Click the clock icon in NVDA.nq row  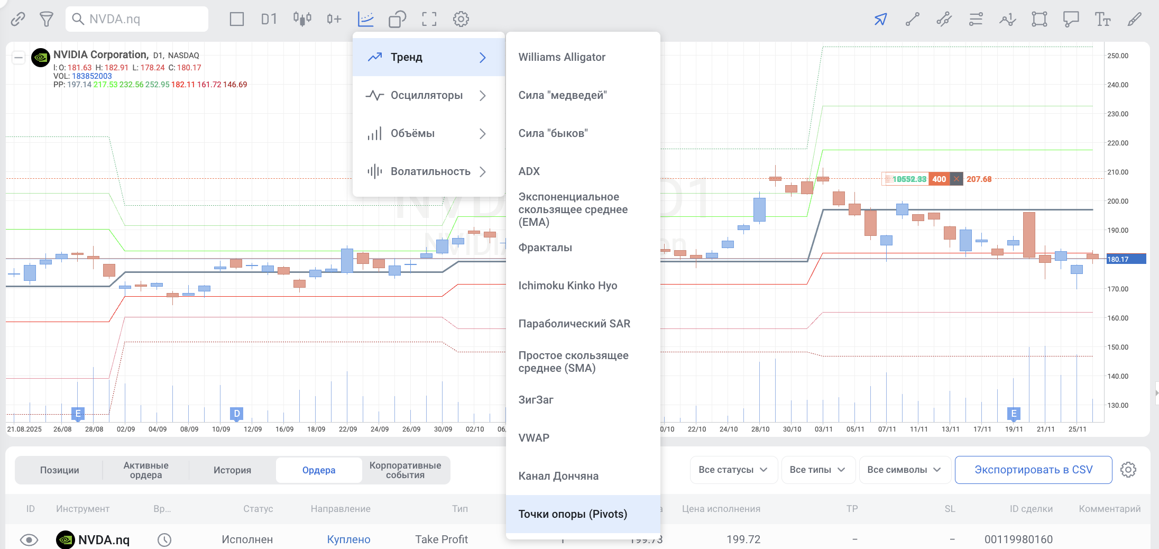point(164,539)
